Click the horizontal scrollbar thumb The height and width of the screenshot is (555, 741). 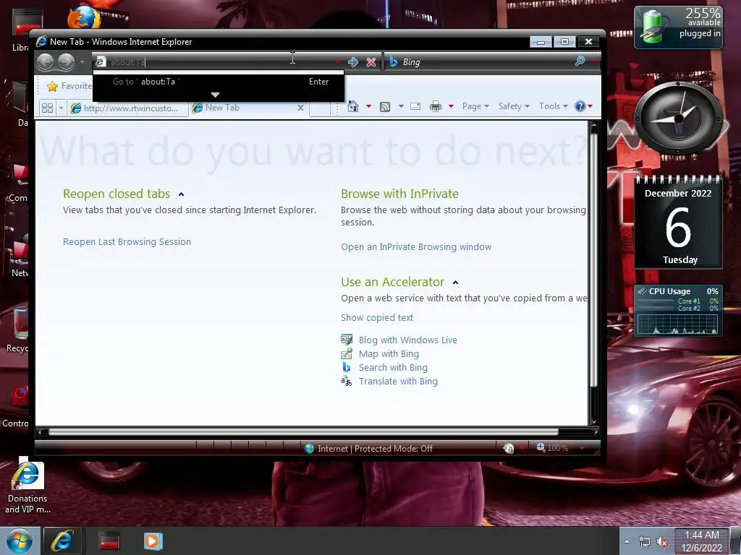302,431
